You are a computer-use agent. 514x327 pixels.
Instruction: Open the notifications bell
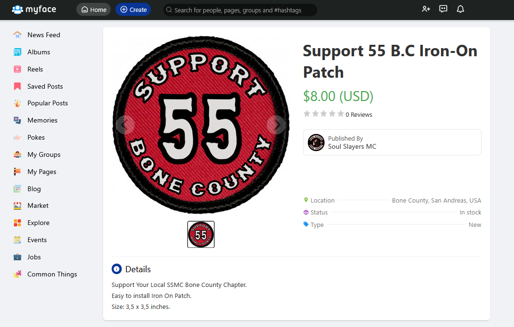[461, 9]
